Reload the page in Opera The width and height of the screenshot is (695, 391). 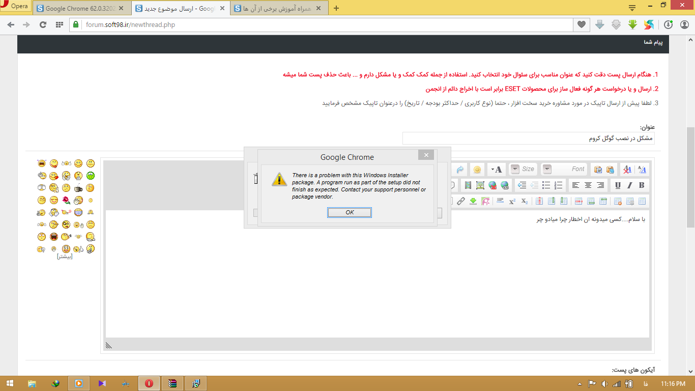point(43,24)
